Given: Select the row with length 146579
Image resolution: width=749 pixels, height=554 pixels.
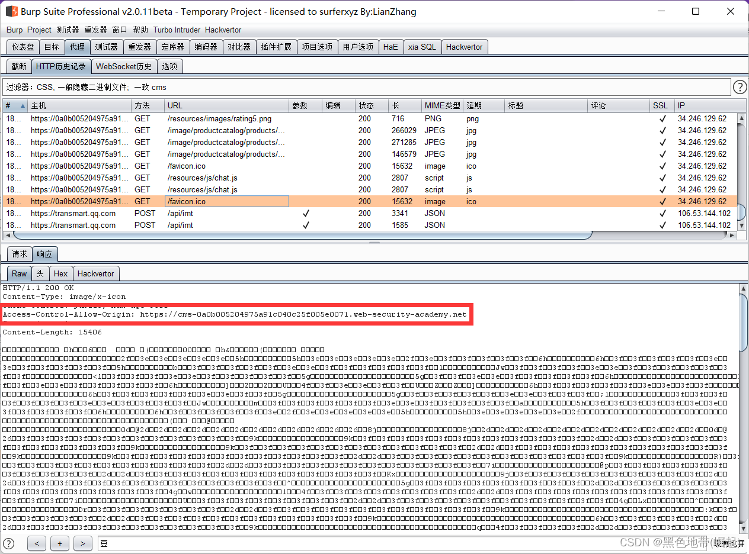Looking at the screenshot, I should coord(370,154).
